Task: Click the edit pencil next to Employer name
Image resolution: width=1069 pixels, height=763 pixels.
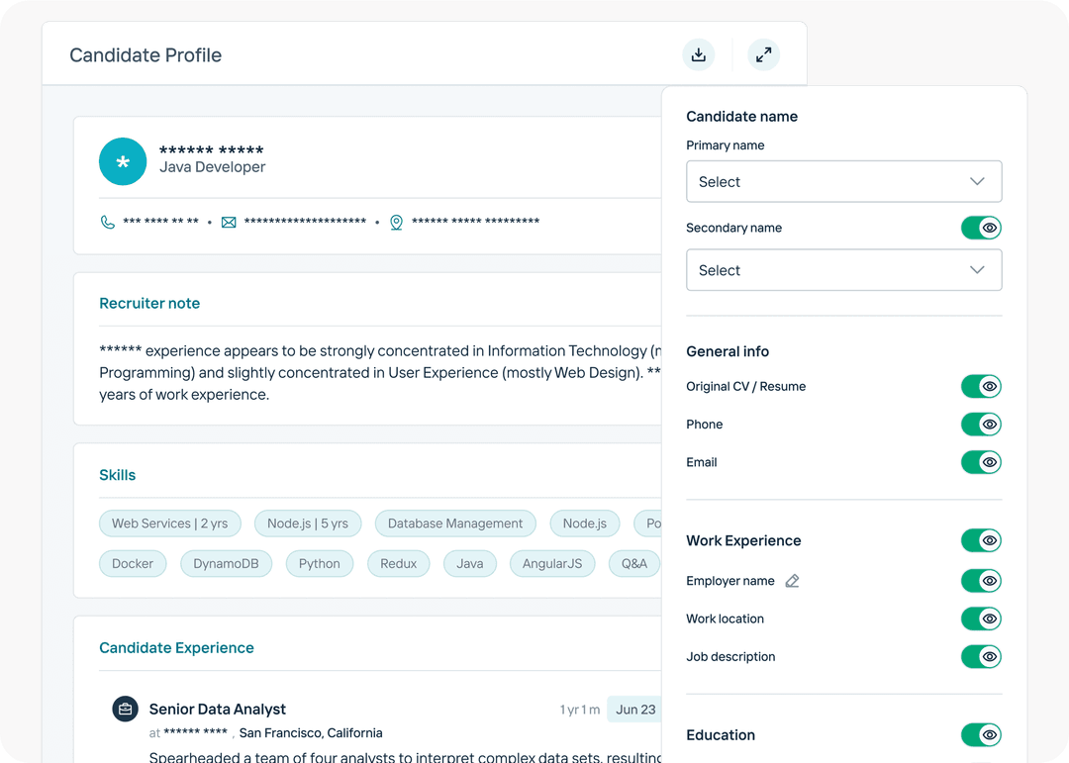Action: click(791, 581)
